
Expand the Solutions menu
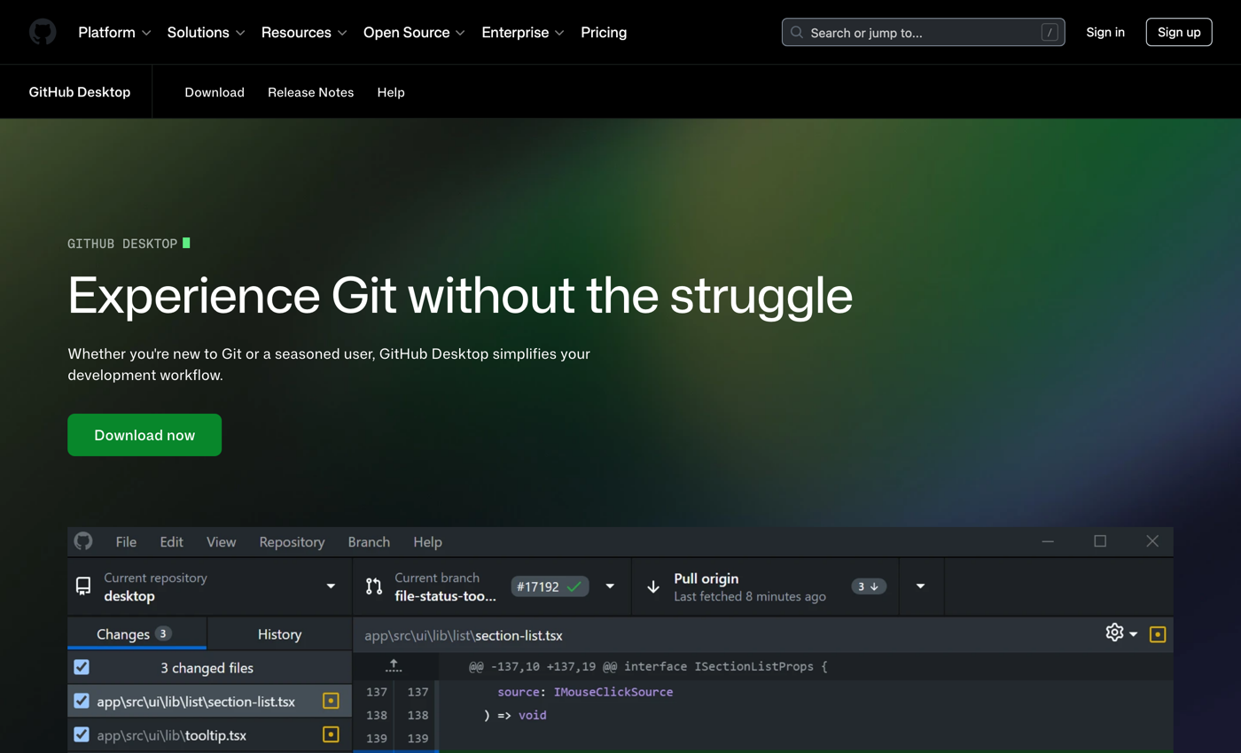[x=206, y=33]
